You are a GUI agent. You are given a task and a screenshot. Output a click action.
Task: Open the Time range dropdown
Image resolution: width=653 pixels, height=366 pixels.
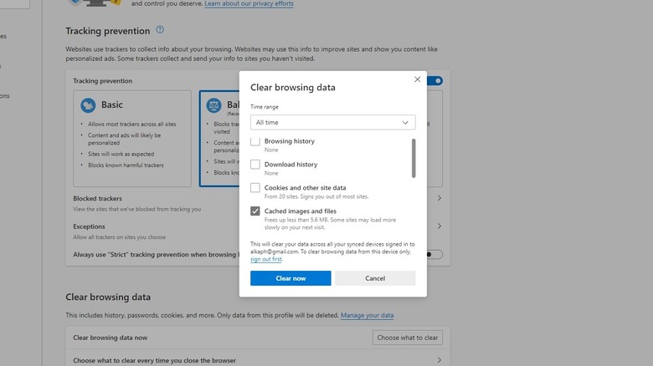tap(332, 122)
